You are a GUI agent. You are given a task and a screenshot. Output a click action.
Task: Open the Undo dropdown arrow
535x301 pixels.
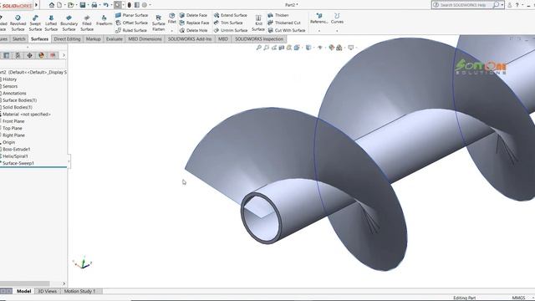tap(111, 5)
